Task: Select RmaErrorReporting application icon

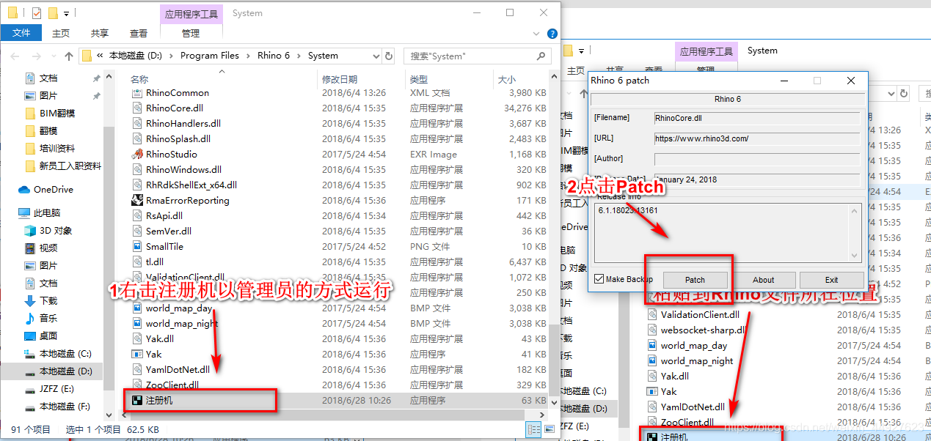Action: tap(136, 201)
